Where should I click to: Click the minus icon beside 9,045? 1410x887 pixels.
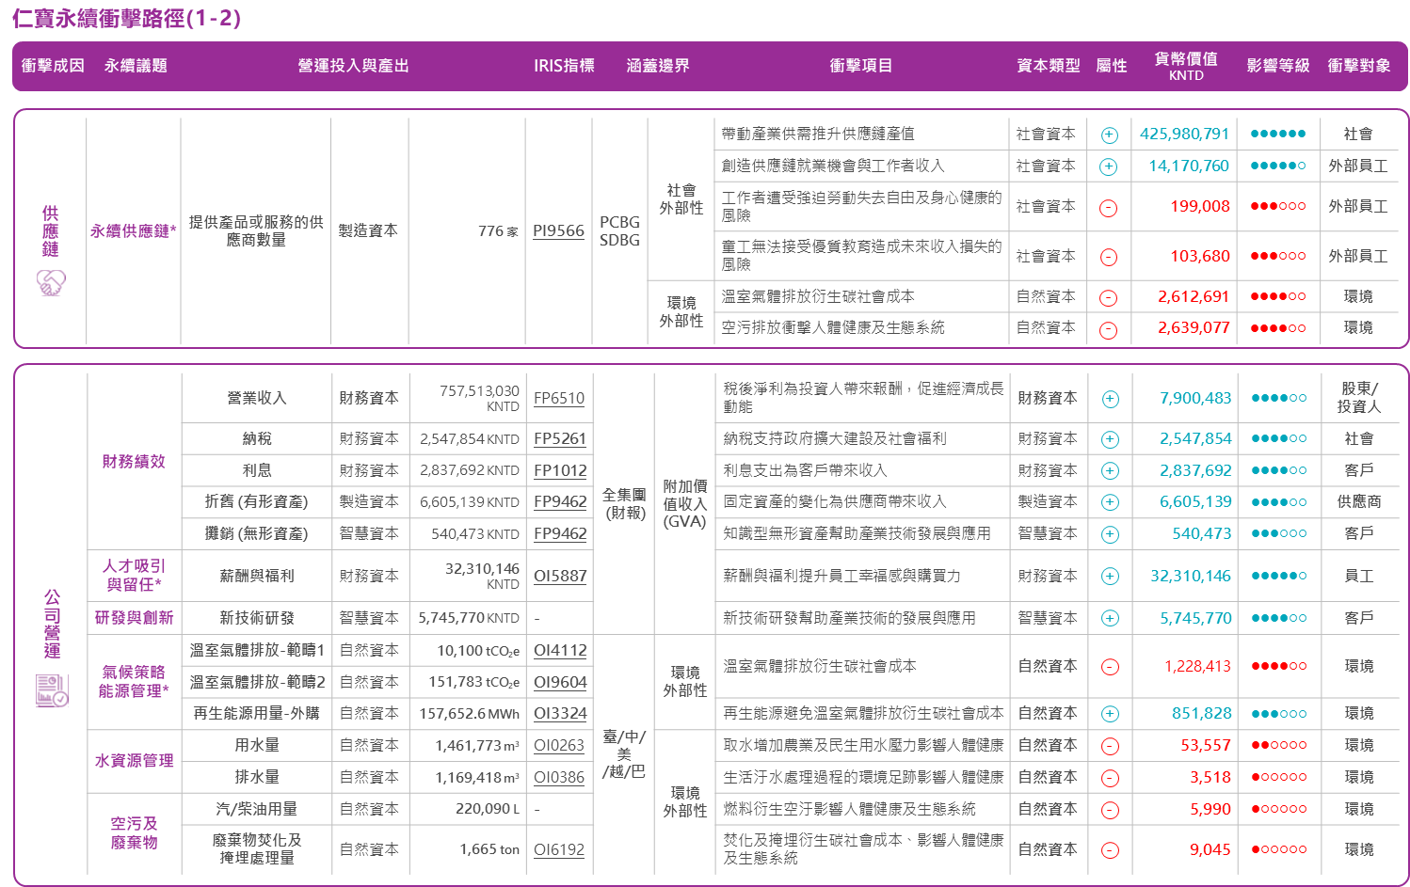pos(1111,850)
